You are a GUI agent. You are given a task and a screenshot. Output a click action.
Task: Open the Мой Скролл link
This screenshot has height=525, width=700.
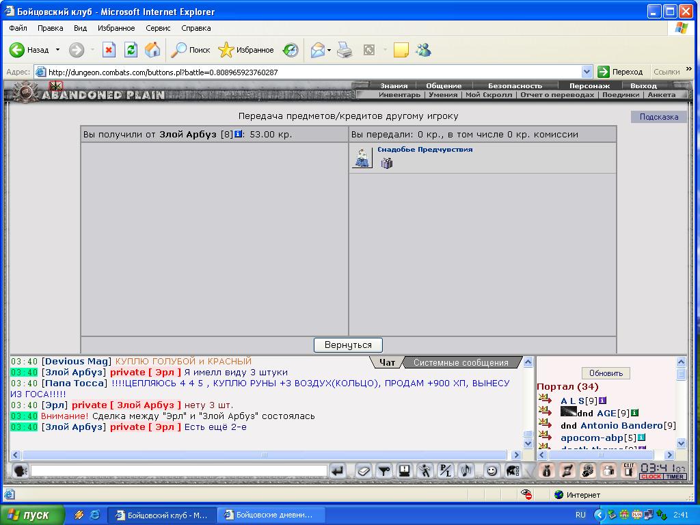pos(489,94)
